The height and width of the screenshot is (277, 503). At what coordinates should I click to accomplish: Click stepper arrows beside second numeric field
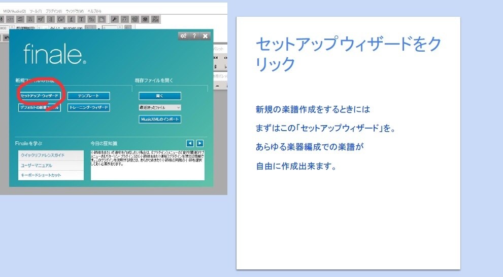pyautogui.click(x=120, y=27)
